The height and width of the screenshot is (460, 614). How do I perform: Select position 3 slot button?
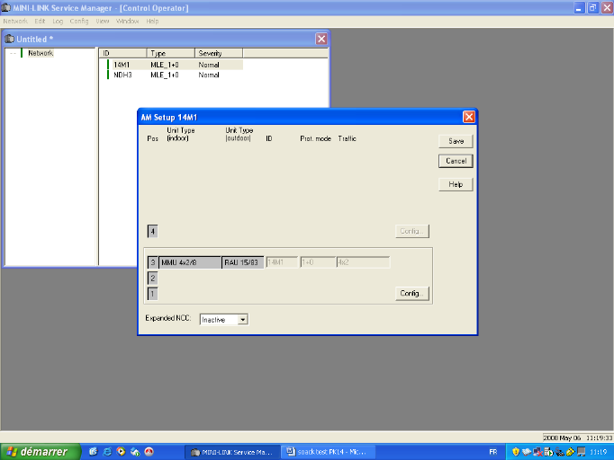pyautogui.click(x=153, y=262)
